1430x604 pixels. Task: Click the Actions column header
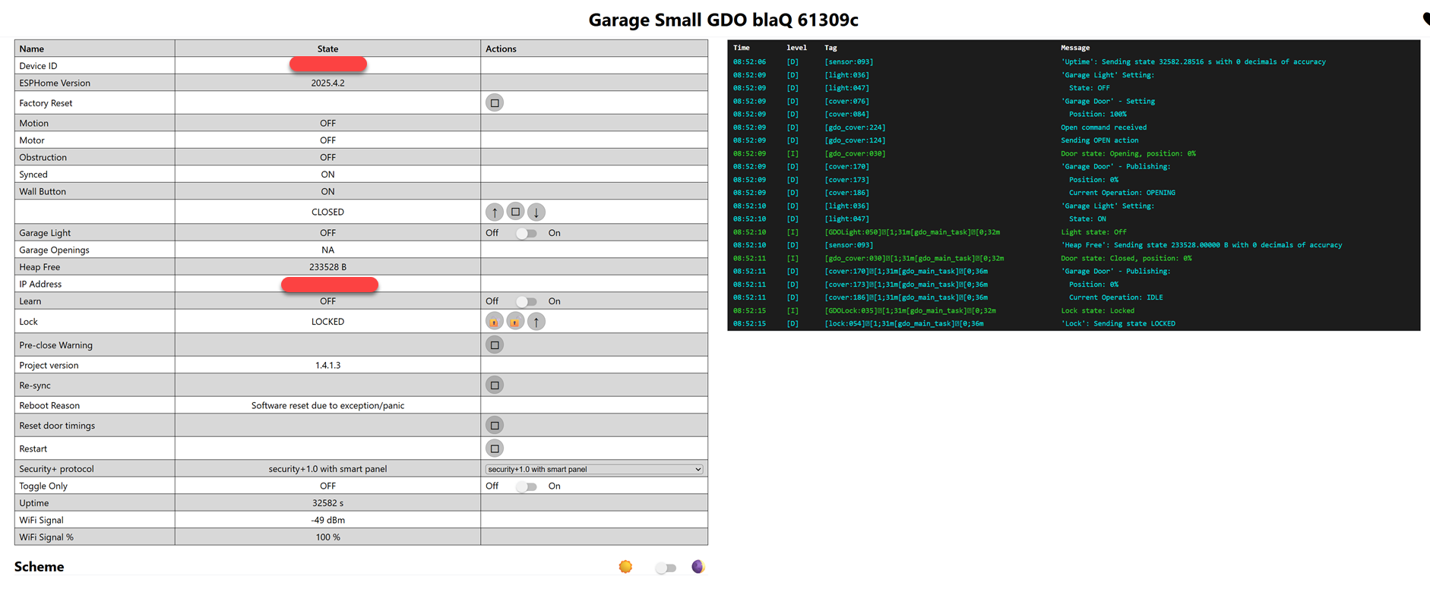click(x=501, y=49)
